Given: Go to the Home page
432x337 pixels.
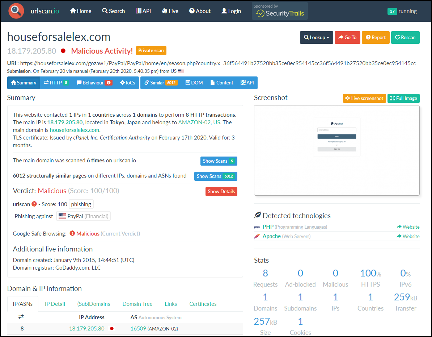Looking at the screenshot, I should [81, 11].
